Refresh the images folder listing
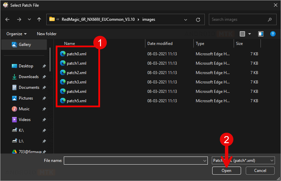Image resolution: width=281 pixels, height=181 pixels. pos(198,19)
